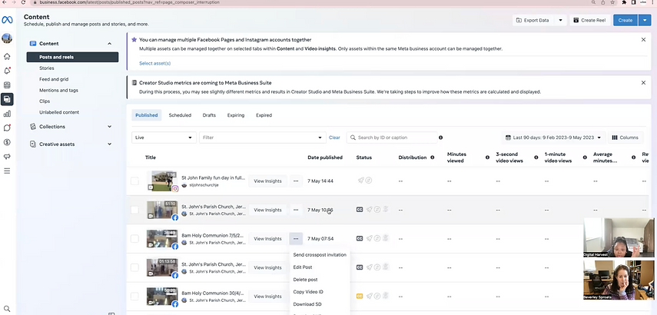This screenshot has width=657, height=315.
Task: Click the Distribution column info icon
Action: pos(432,157)
